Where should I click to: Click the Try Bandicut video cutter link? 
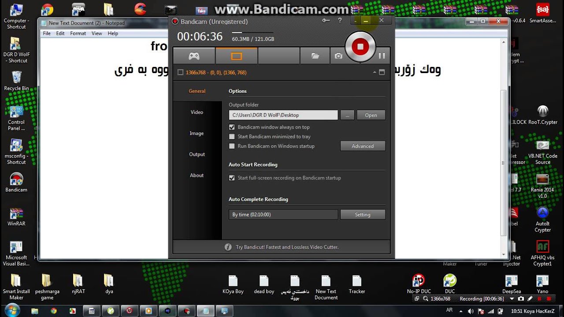click(x=287, y=247)
